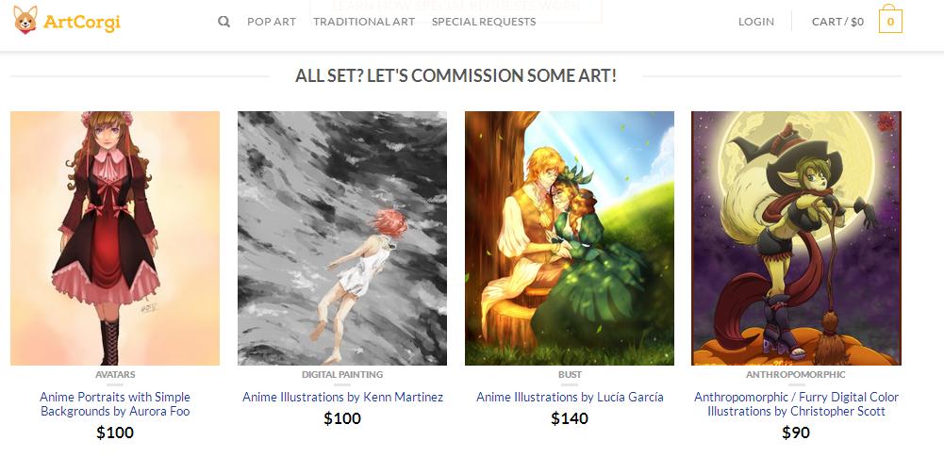The width and height of the screenshot is (944, 457).
Task: Click the CART / $0 link
Action: tap(837, 22)
